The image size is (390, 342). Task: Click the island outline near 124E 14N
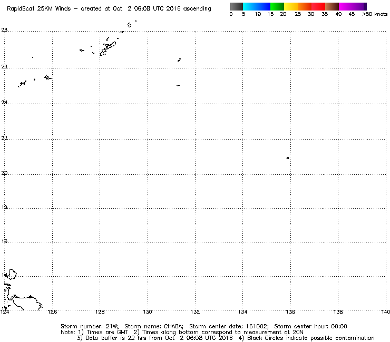[12, 274]
